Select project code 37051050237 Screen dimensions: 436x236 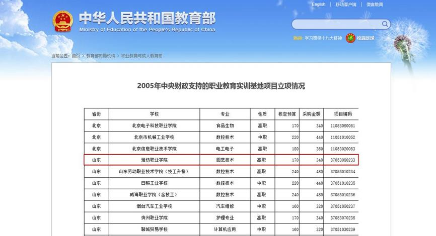(343, 206)
